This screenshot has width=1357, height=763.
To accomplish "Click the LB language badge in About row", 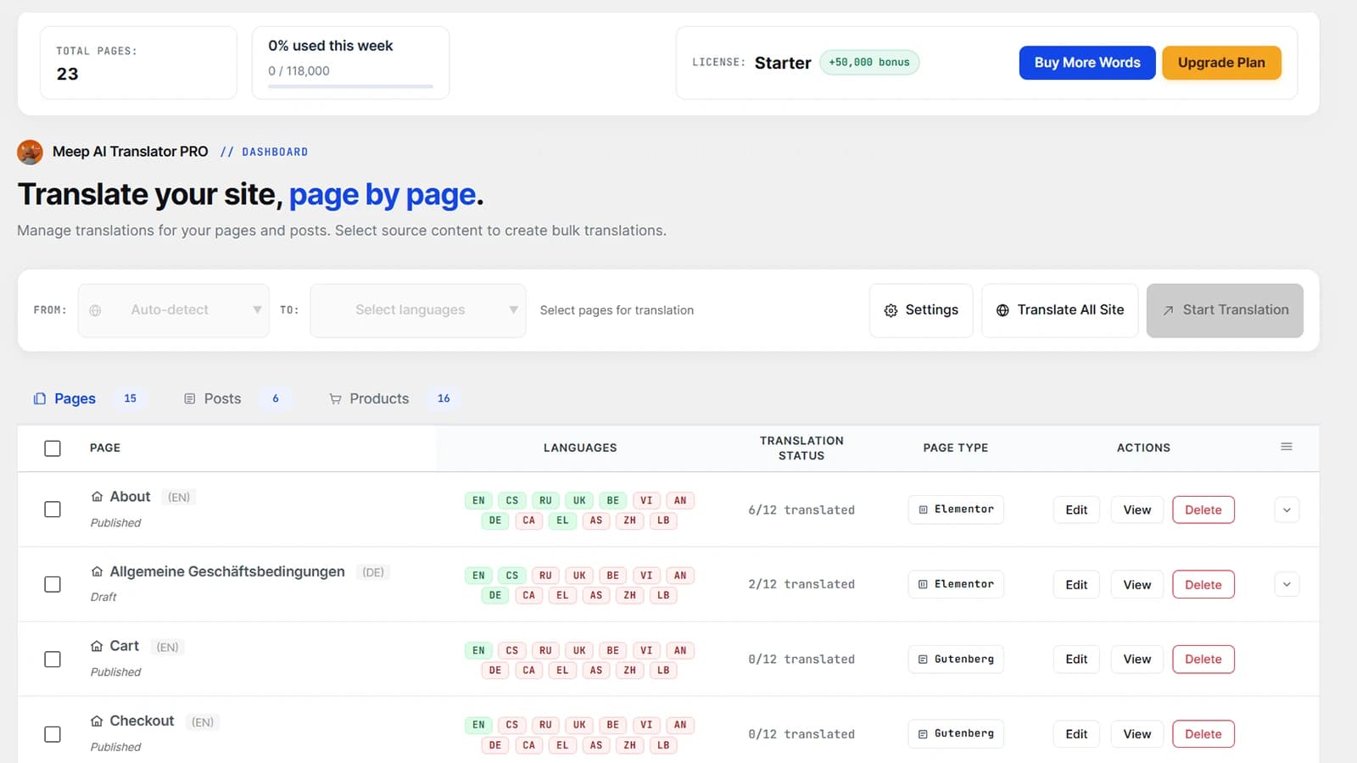I will coord(663,521).
